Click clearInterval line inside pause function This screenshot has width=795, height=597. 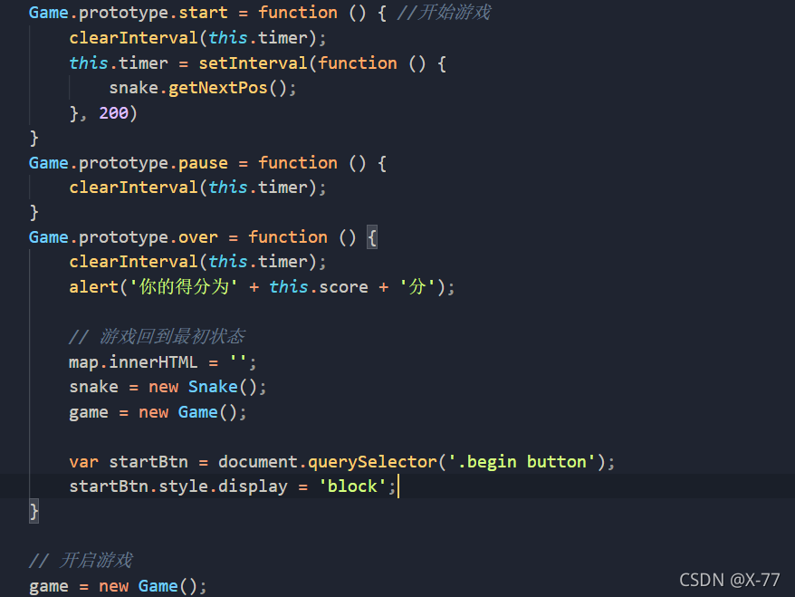pos(197,188)
